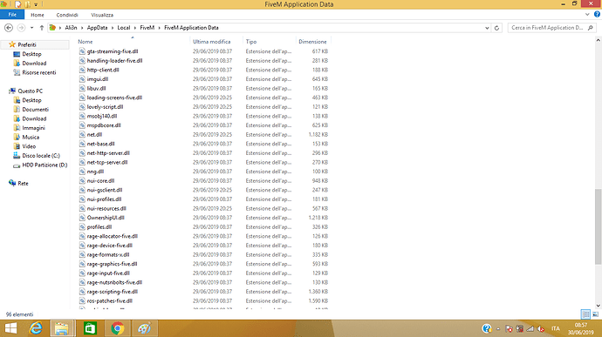Viewport: 602px width, 337px height.
Task: Open Immagini under Questo PC
Action: [33, 128]
